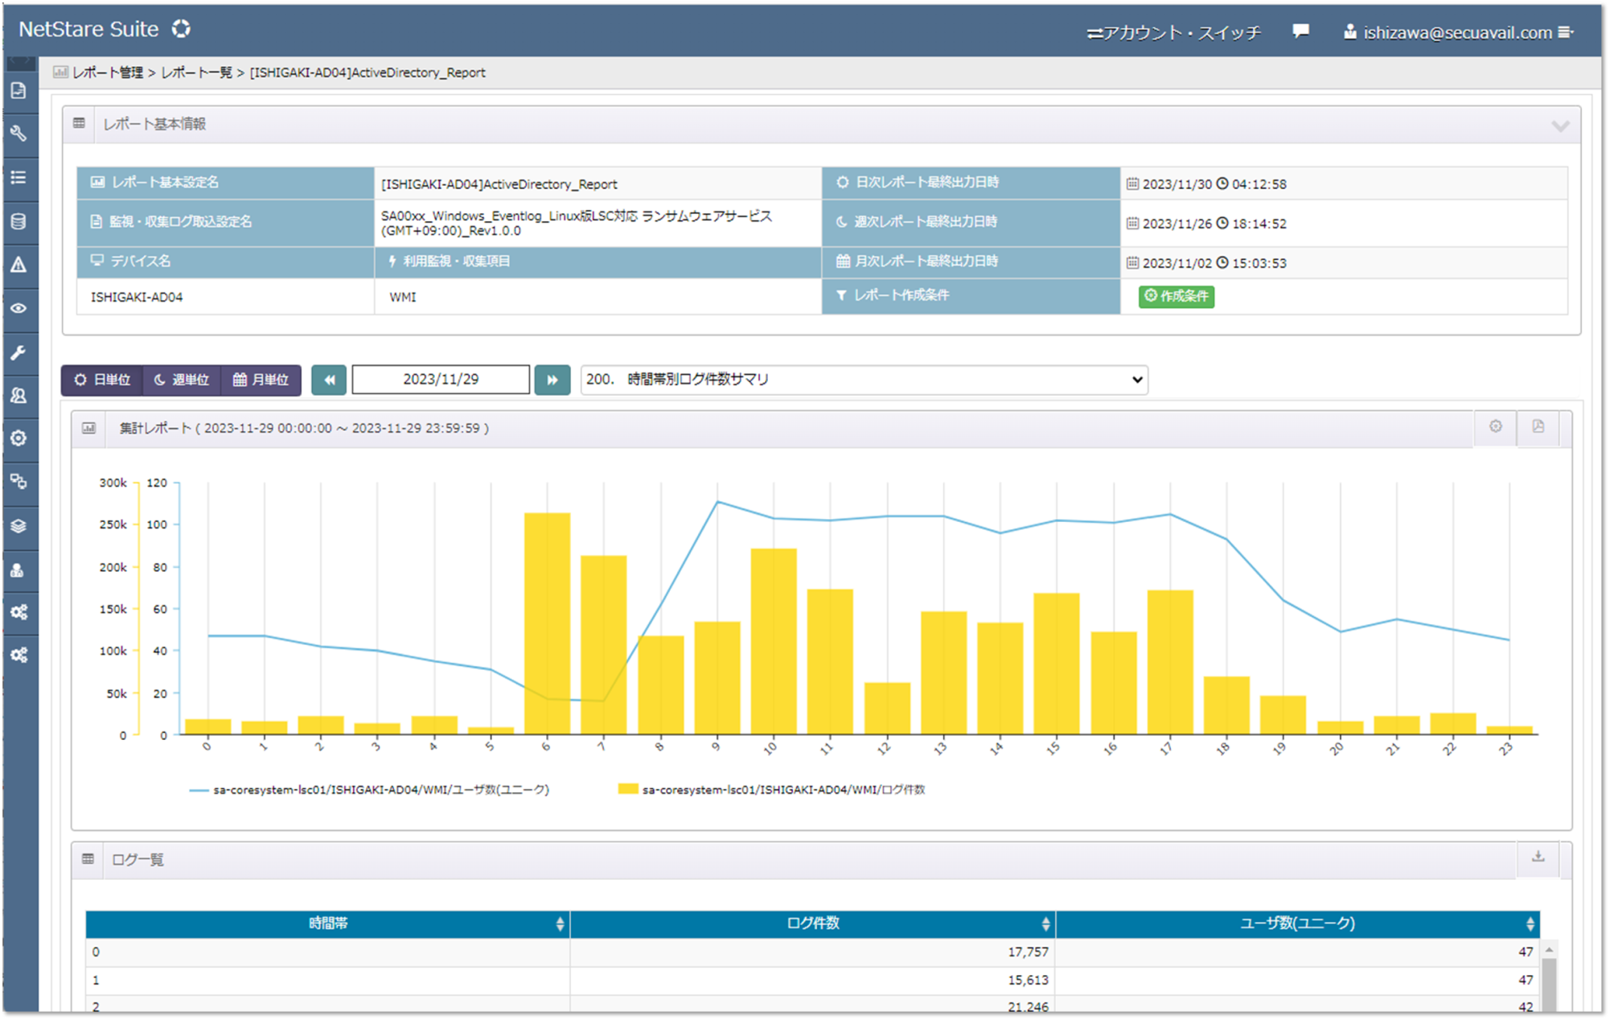Go to レポート一覧 breadcrumb
1610x1020 pixels.
[196, 72]
